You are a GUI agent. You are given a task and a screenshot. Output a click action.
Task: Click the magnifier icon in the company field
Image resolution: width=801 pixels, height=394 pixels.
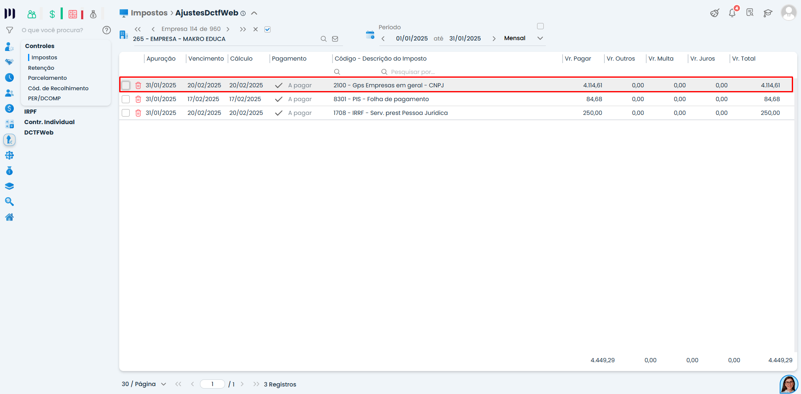click(x=323, y=39)
